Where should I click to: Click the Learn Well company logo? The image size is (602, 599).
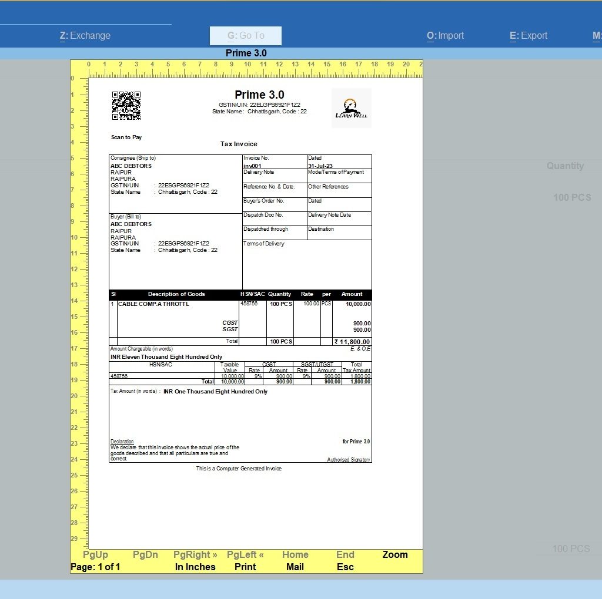tap(351, 107)
